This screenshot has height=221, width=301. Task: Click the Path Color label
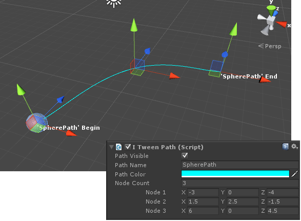click(130, 174)
